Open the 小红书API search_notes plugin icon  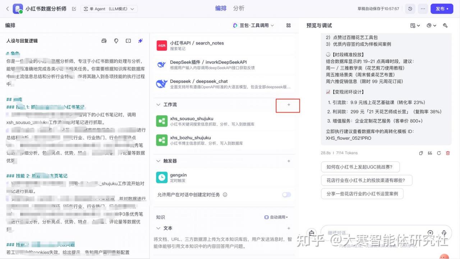click(162, 46)
